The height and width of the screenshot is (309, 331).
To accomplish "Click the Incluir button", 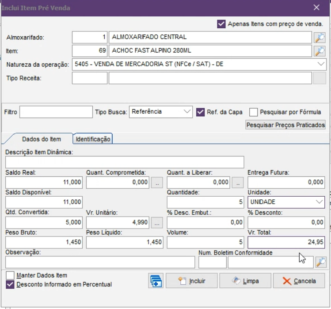I will coord(191,281).
